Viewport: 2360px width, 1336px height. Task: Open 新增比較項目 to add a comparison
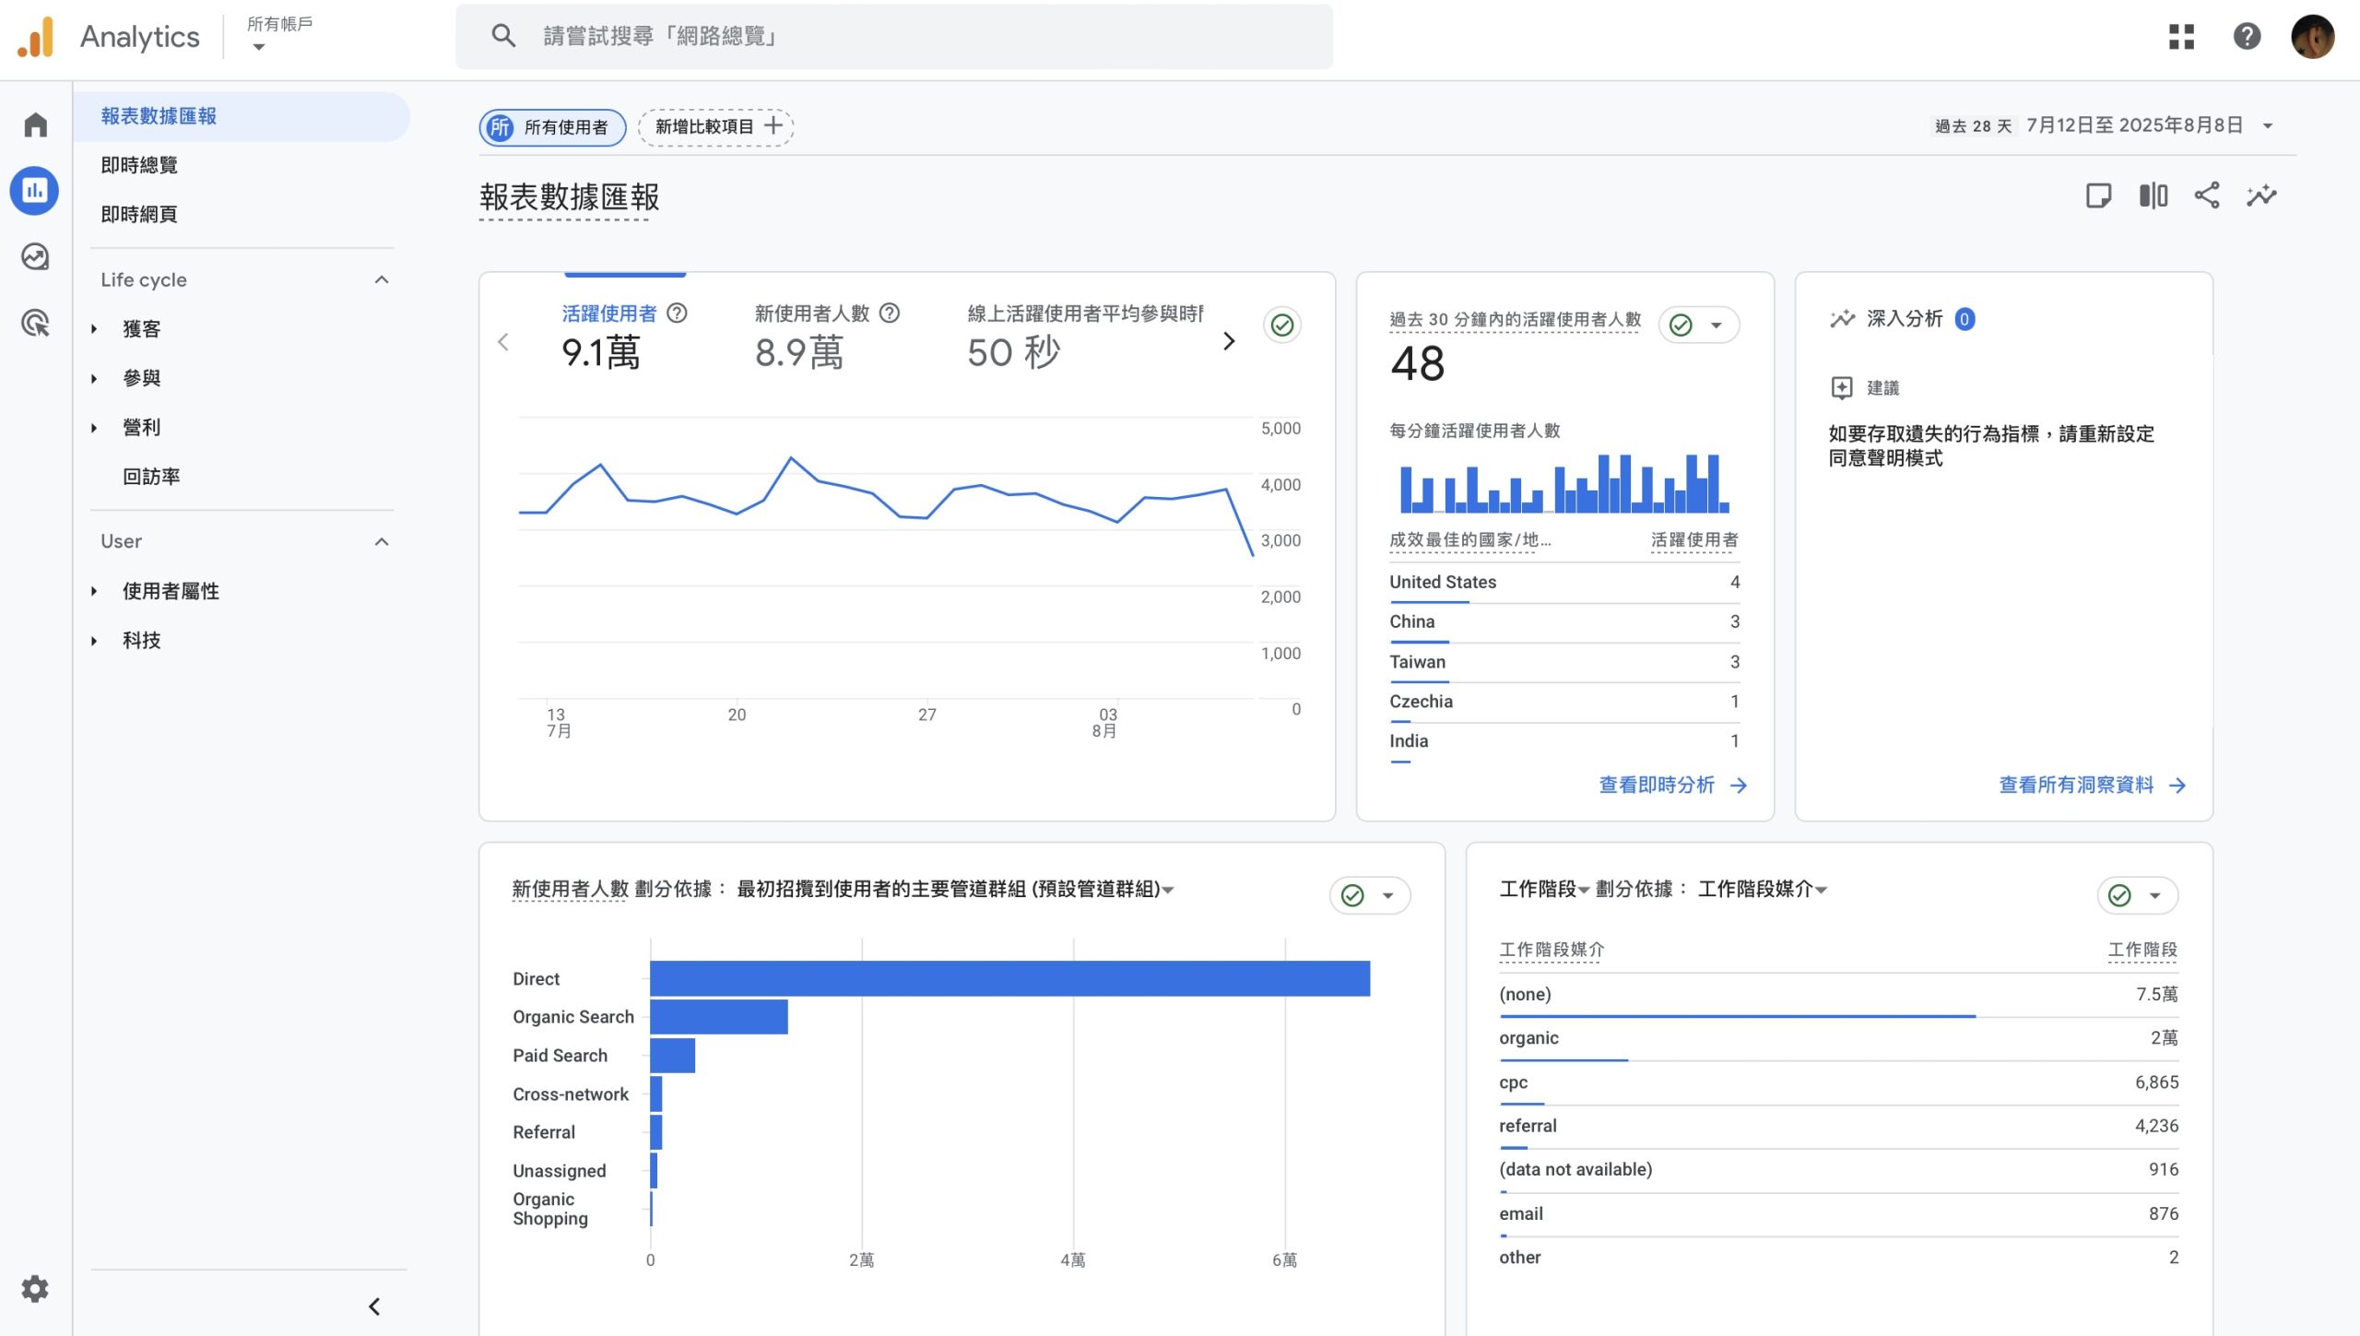tap(715, 126)
